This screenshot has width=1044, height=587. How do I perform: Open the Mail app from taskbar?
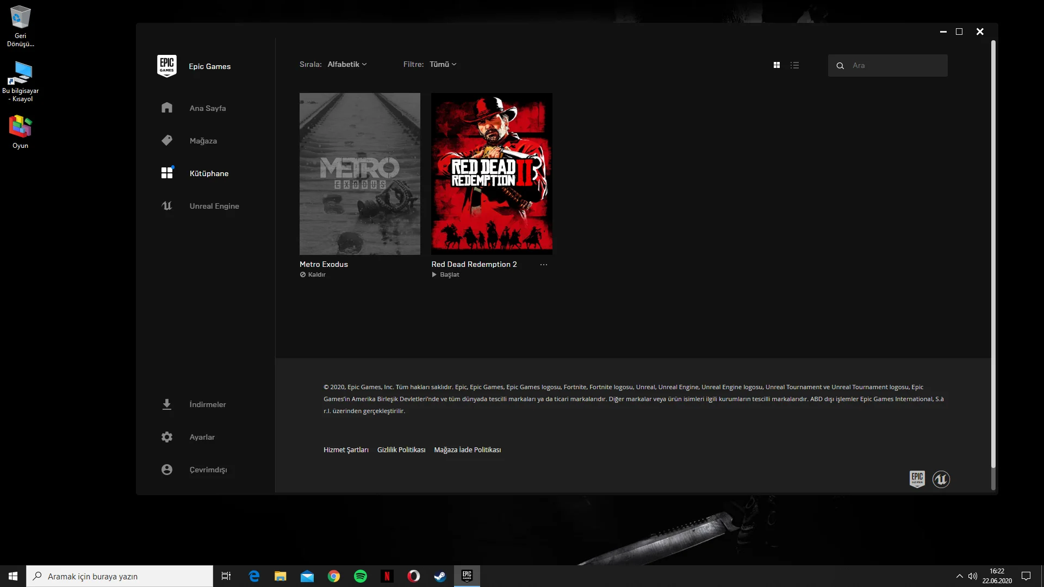[307, 576]
